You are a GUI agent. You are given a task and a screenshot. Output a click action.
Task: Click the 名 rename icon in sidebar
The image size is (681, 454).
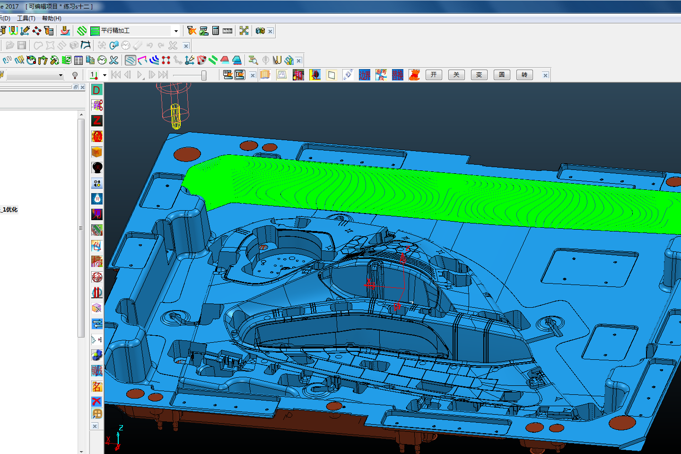point(97,386)
